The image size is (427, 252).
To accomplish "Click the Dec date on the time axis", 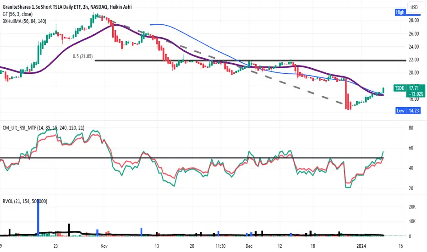I will tap(249, 246).
